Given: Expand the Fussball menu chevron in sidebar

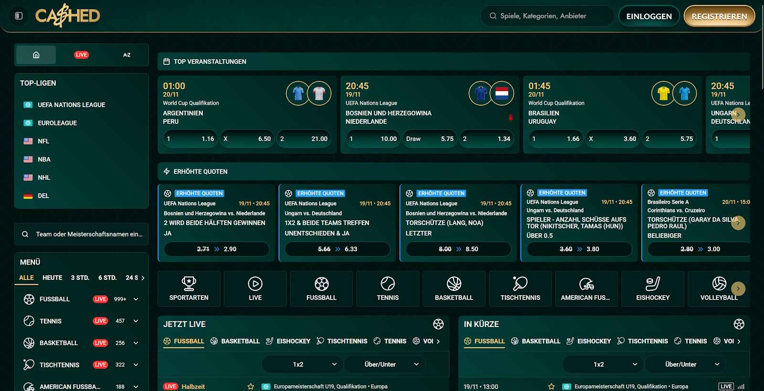Looking at the screenshot, I should pos(136,299).
